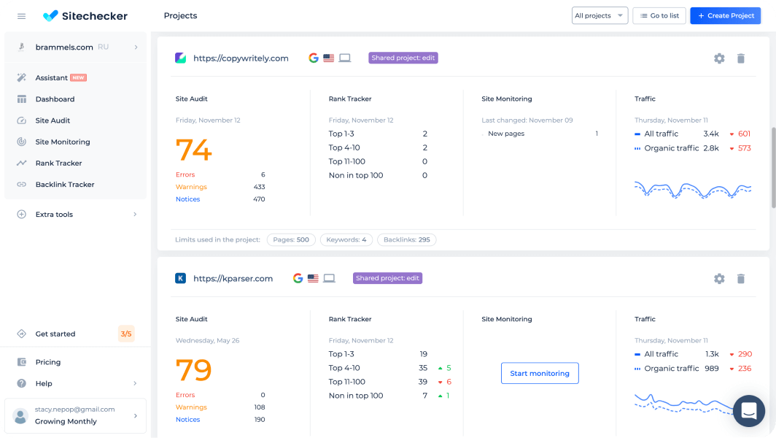776x438 pixels.
Task: Open the All projects dropdown
Action: coord(600,16)
